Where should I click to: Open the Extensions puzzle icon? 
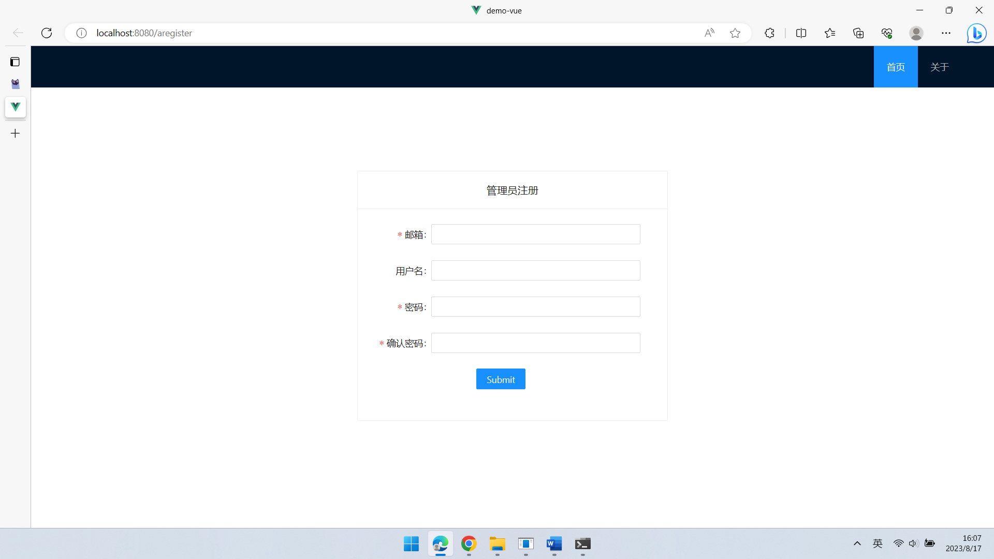pos(769,33)
